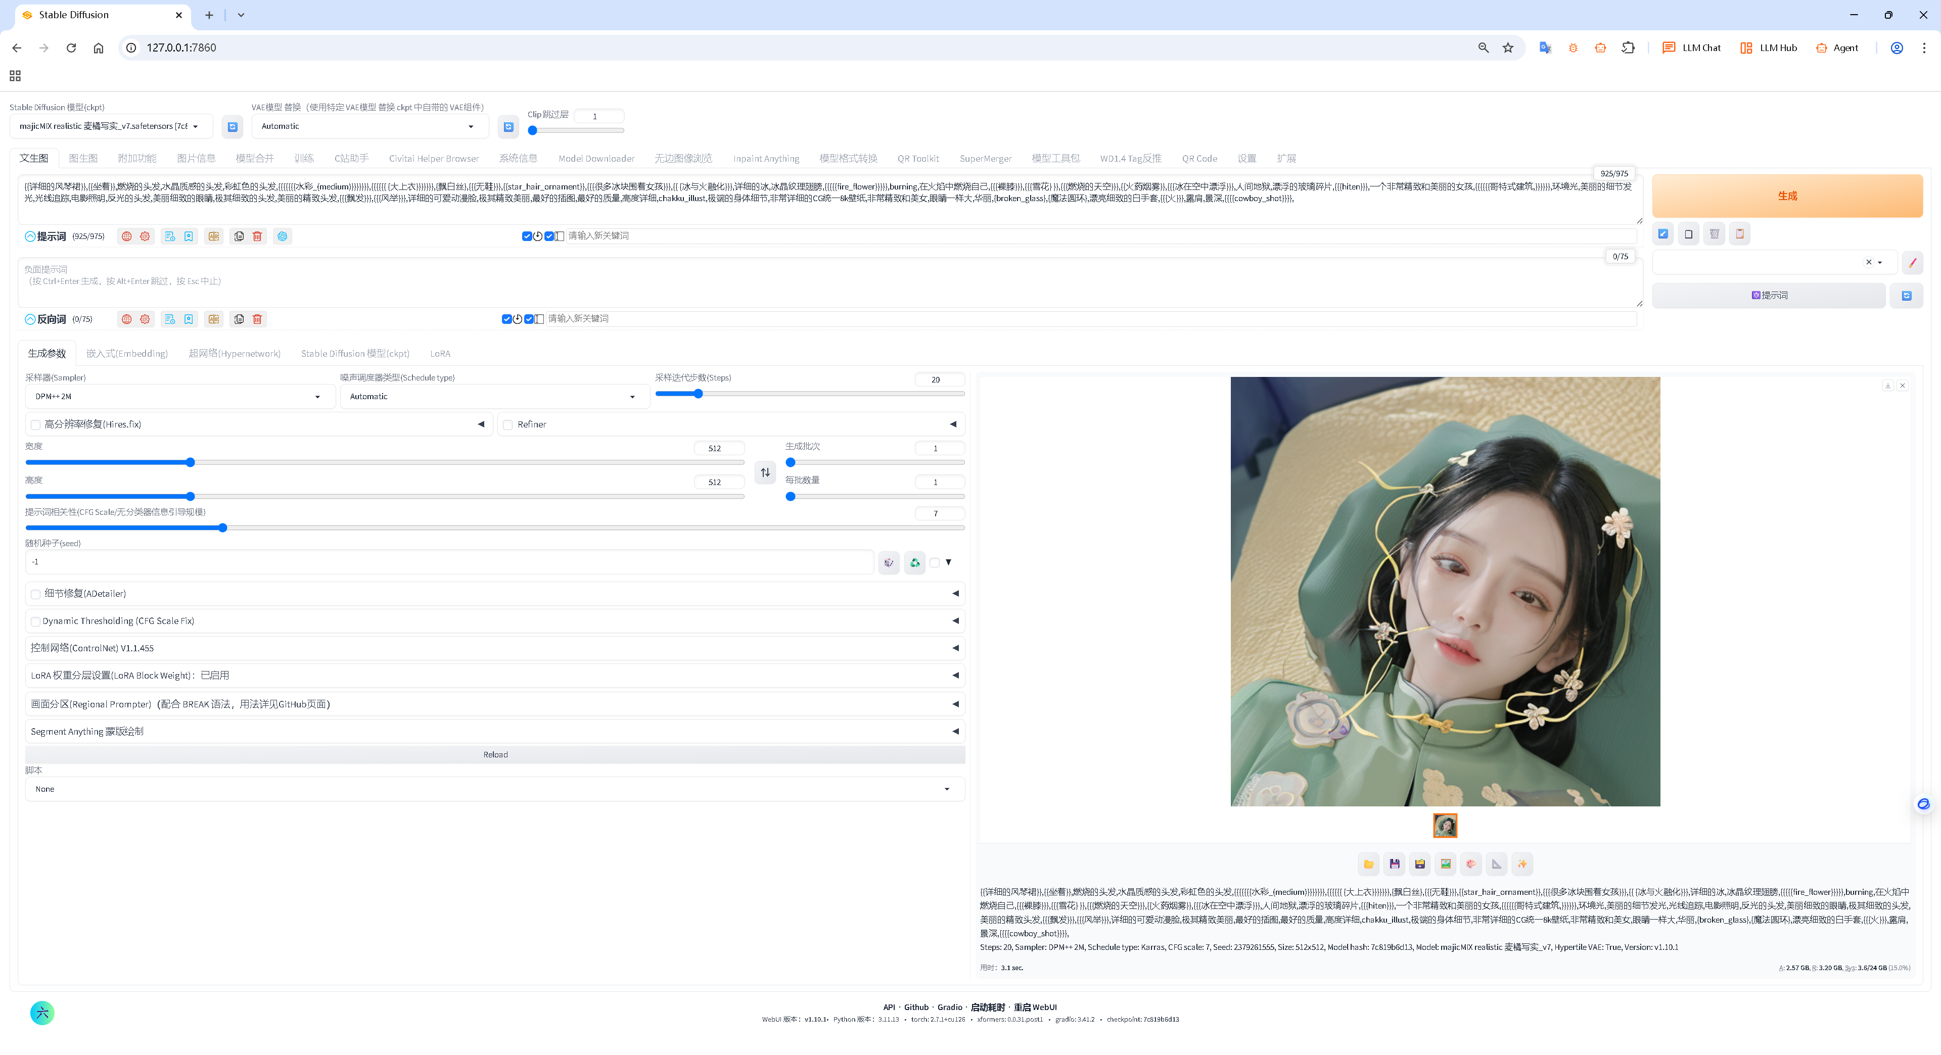Image resolution: width=1941 pixels, height=1055 pixels.
Task: Click the Reload button
Action: click(494, 754)
